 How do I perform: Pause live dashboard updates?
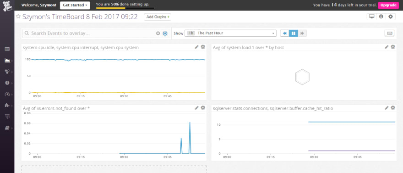point(293,33)
